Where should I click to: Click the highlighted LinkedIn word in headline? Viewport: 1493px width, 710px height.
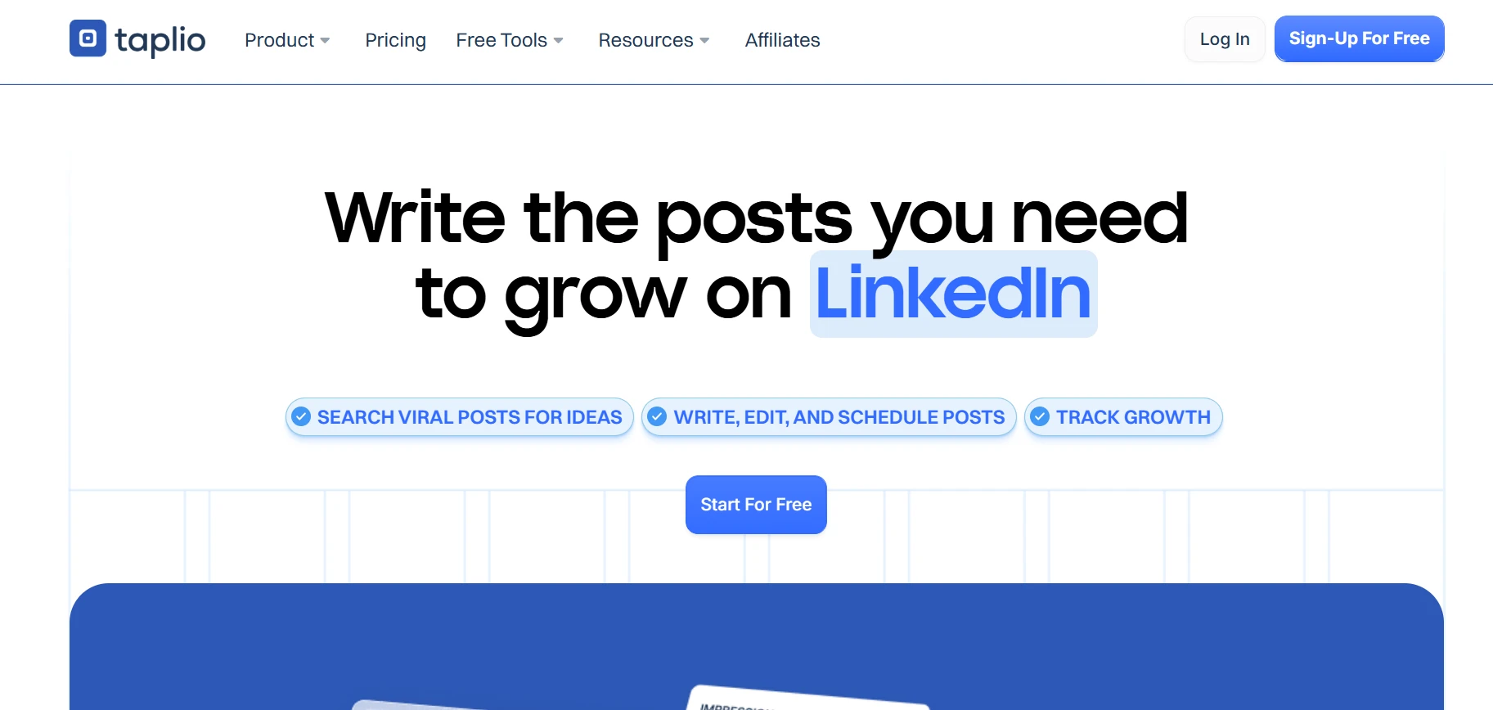click(x=953, y=294)
